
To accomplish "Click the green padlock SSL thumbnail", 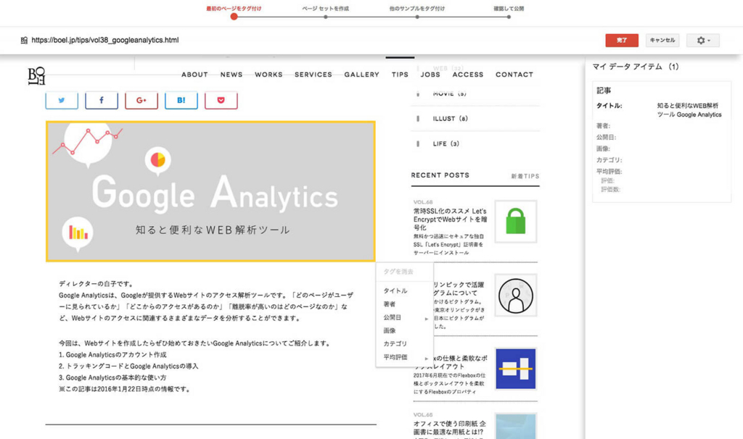I will tap(516, 222).
